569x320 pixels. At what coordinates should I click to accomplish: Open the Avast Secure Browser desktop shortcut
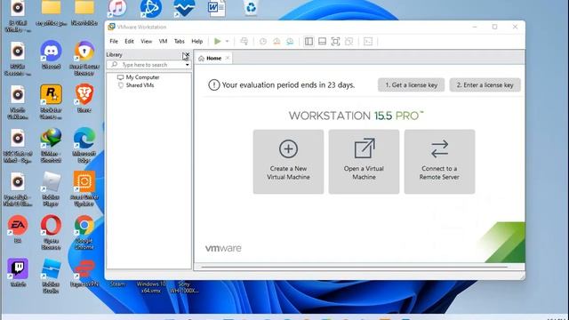(84, 57)
